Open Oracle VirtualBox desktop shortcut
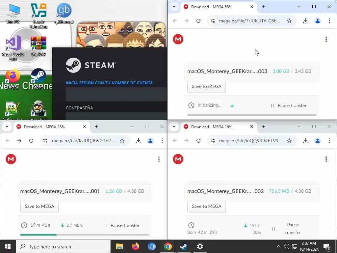This screenshot has width=337, height=253. click(x=39, y=15)
